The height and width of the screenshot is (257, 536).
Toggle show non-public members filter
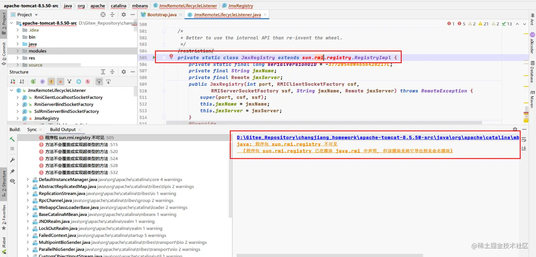click(60, 82)
